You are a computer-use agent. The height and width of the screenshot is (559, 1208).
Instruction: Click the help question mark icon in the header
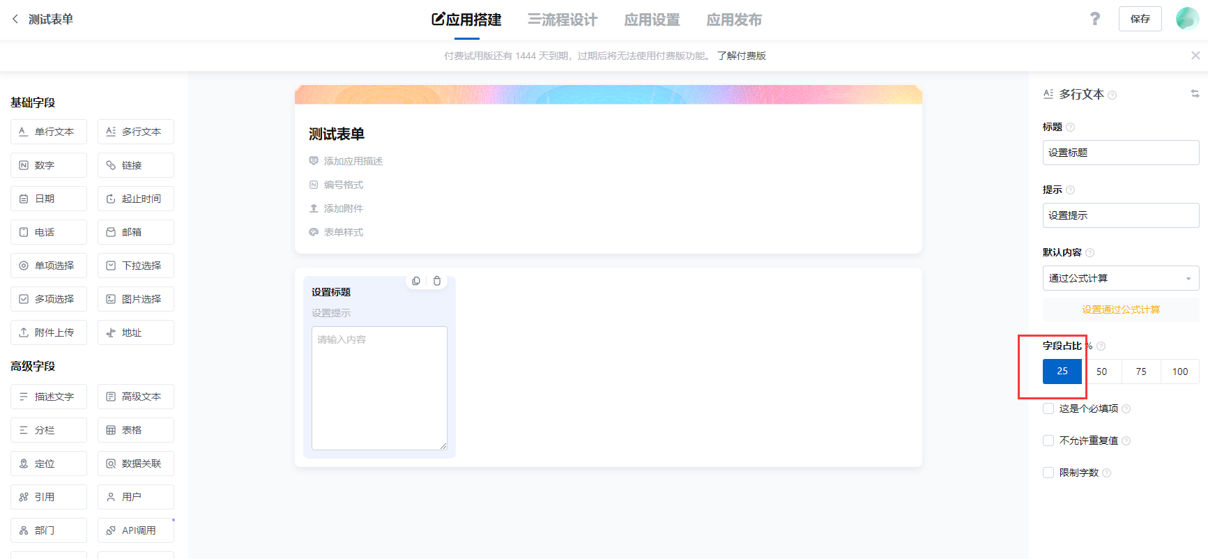pos(1095,19)
